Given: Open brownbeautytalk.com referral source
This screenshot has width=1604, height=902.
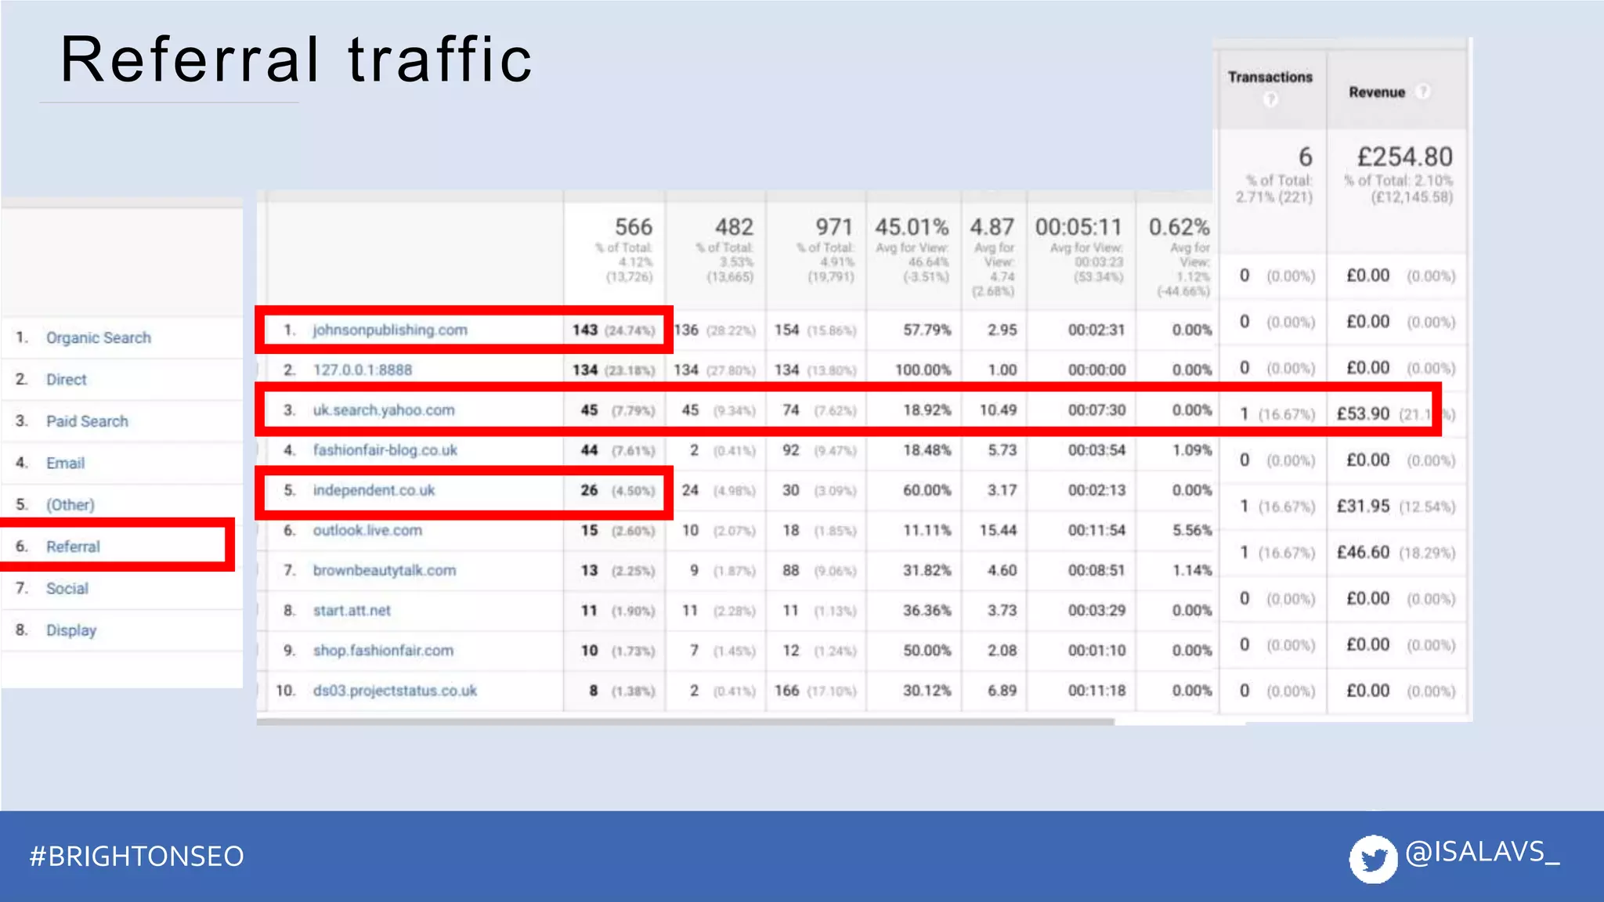Looking at the screenshot, I should (385, 570).
